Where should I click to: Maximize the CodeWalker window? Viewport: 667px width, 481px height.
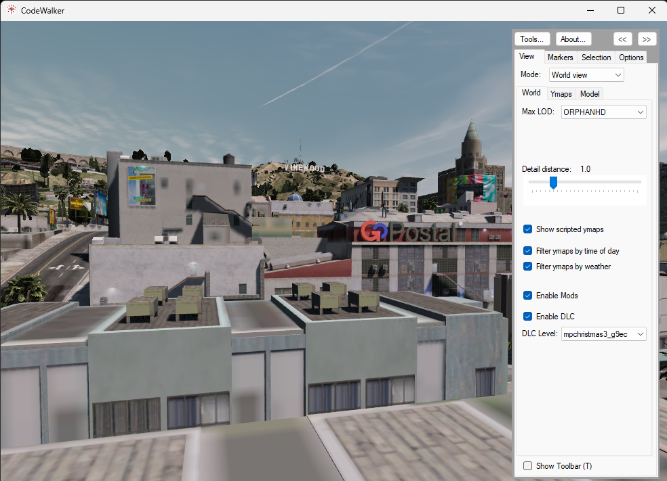coord(621,10)
